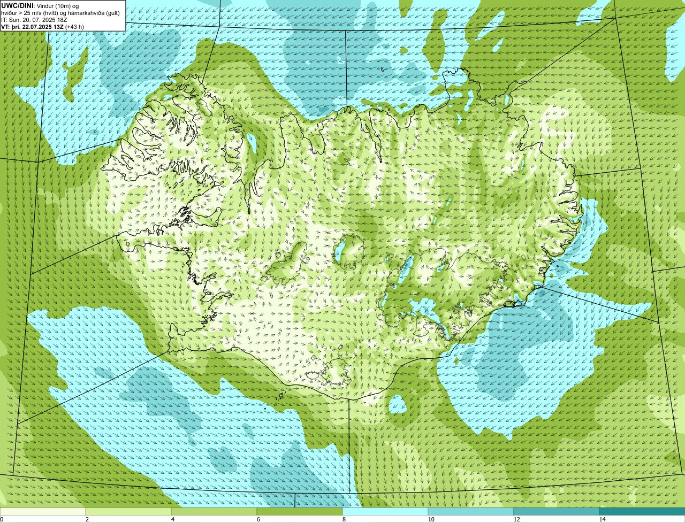Viewport: 685px width, 523px height.
Task: Click the '0' colorbar tick label
Action: tap(2, 519)
